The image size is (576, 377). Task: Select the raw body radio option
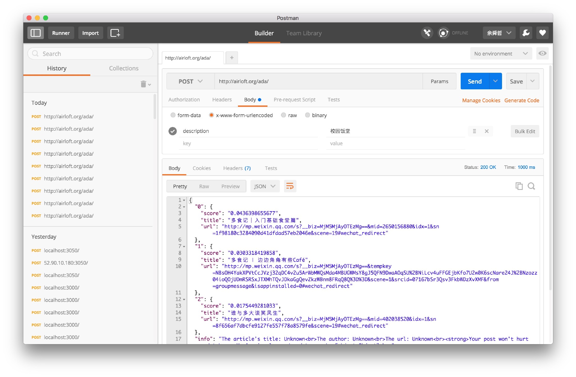pos(283,115)
